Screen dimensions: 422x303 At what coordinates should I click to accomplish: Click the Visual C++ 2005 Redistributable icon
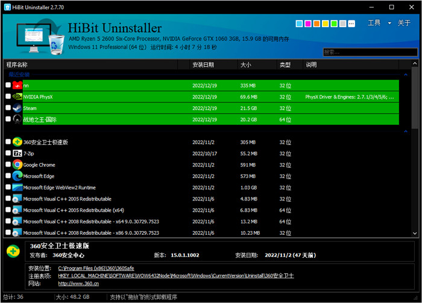(17, 199)
